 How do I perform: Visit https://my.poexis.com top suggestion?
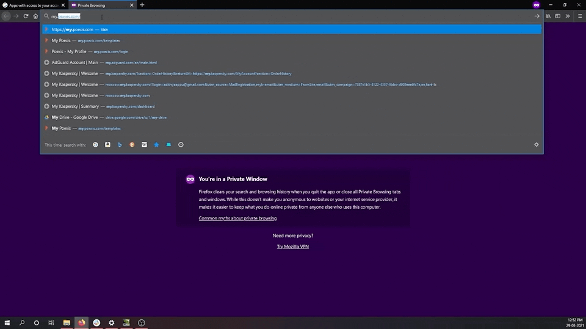(292, 29)
